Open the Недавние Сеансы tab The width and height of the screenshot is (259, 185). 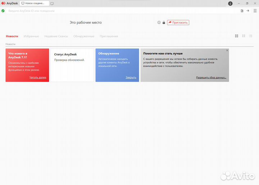tap(56, 36)
